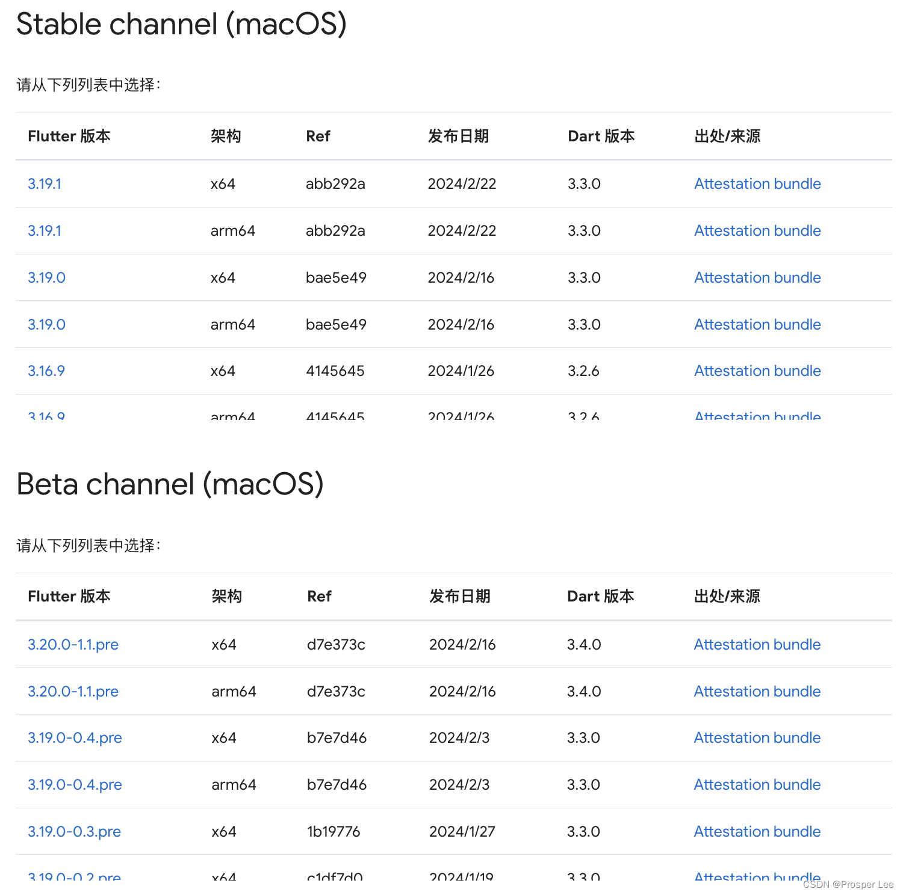The image size is (903, 895).
Task: Open 3.19.0-0.4.pre x64 beta download link
Action: point(75,738)
